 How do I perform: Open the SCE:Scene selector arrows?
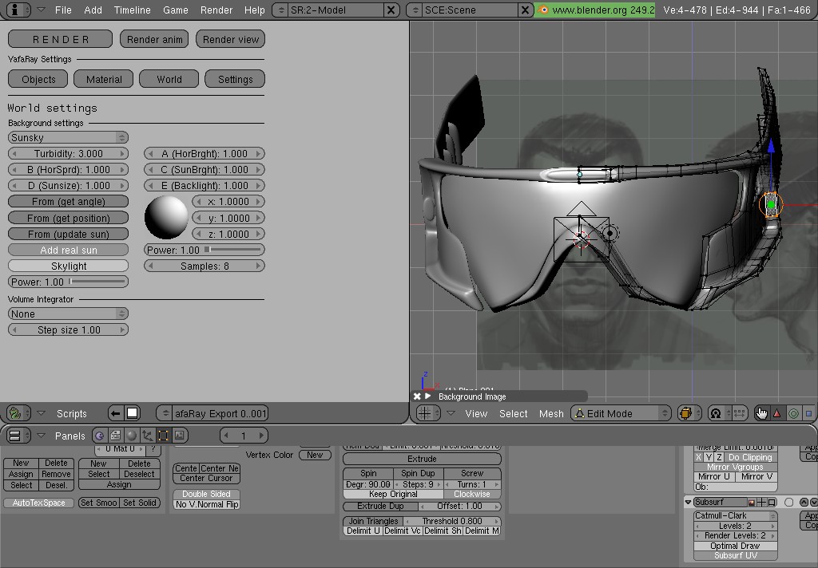point(415,10)
